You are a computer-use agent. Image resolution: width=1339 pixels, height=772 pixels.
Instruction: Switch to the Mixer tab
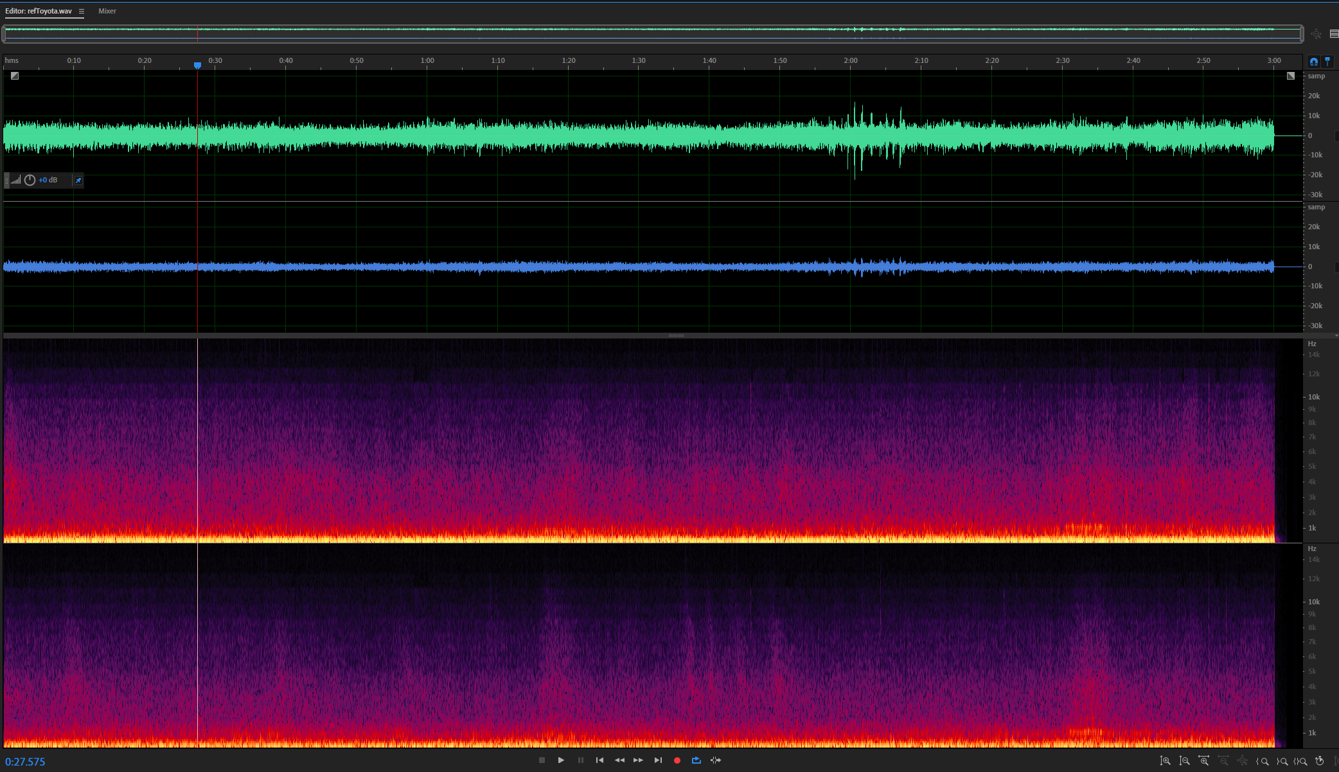pos(107,12)
